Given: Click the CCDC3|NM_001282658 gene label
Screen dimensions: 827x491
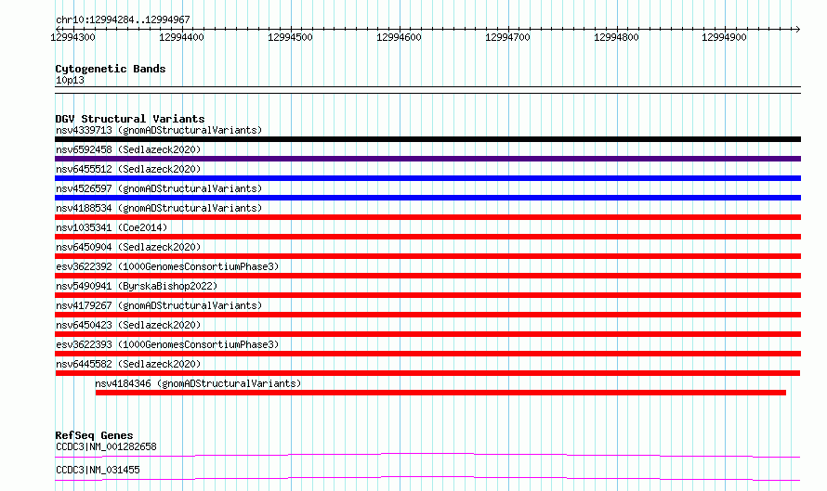Looking at the screenshot, I should (106, 446).
